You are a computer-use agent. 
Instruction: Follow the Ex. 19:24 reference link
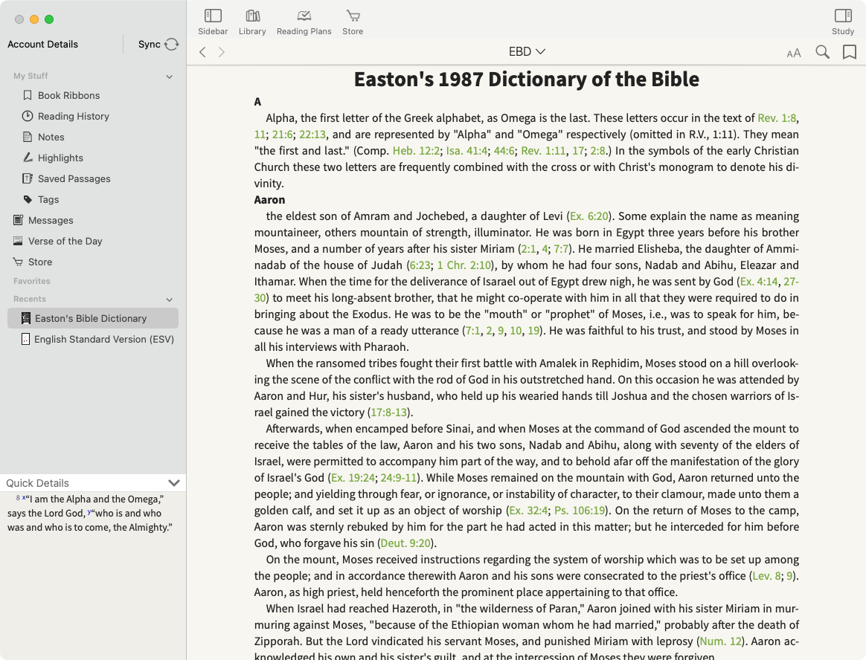pos(353,478)
